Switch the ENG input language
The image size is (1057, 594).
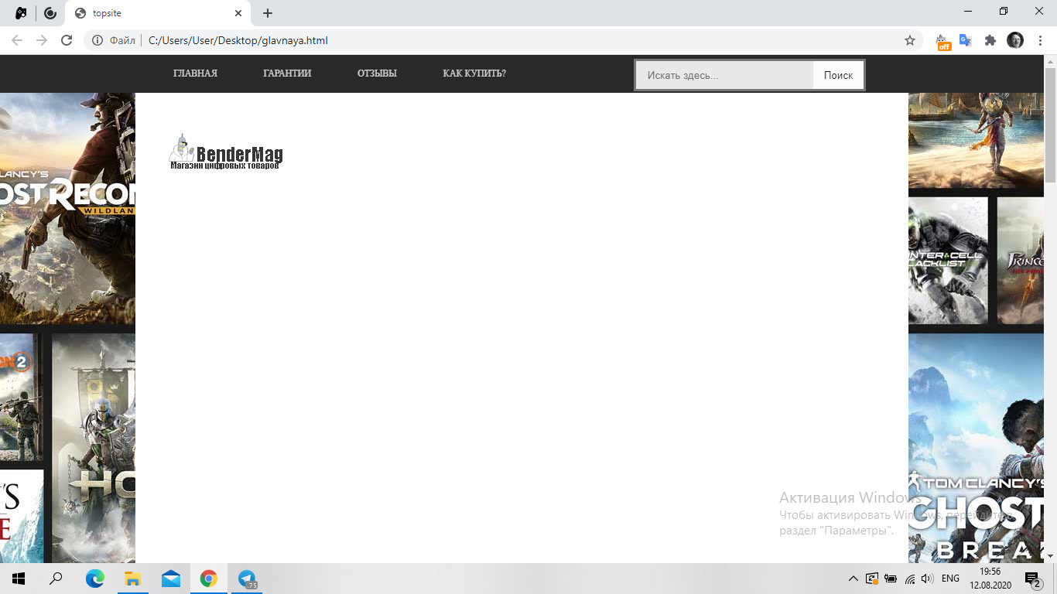tap(950, 579)
